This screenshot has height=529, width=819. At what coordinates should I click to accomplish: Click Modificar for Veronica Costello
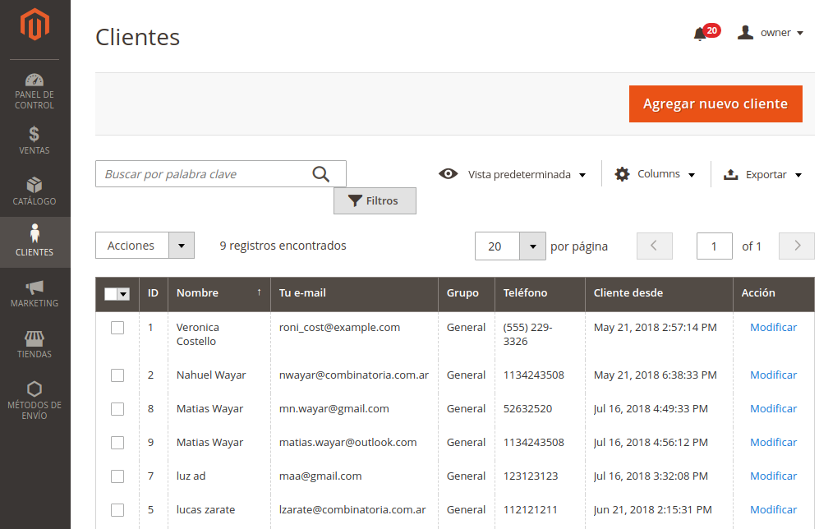773,328
